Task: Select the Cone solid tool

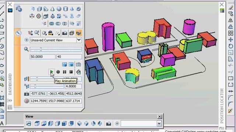Action: click(52, 9)
